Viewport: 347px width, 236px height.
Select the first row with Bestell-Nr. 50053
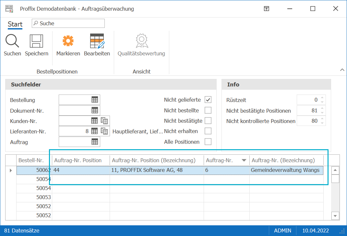pos(170,197)
